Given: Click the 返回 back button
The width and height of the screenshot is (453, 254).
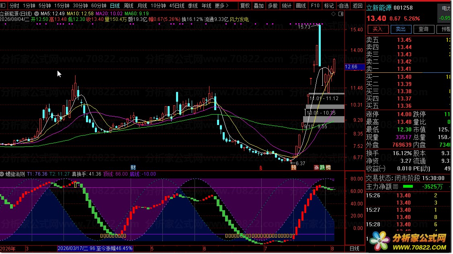Looking at the screenshot, I should tap(357, 6).
